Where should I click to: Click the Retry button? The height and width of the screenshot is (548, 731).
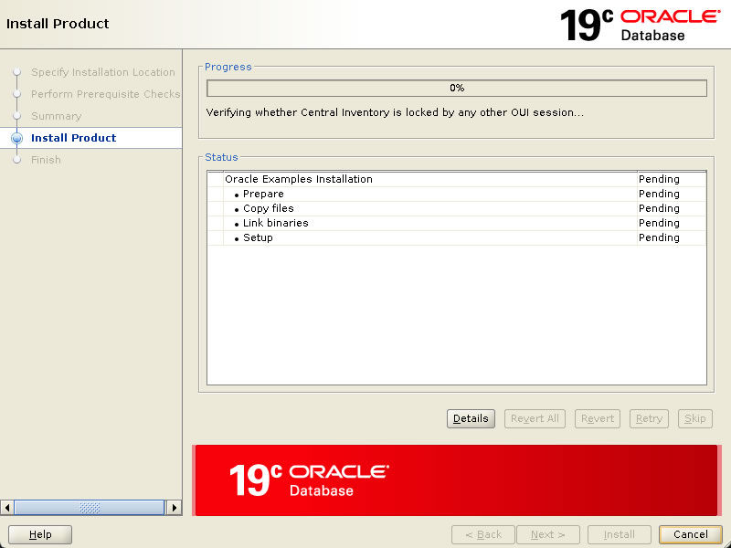click(649, 418)
